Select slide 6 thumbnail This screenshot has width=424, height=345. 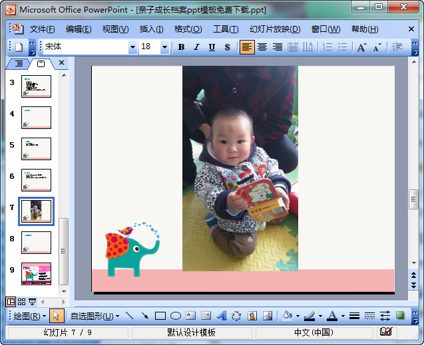pyautogui.click(x=36, y=180)
